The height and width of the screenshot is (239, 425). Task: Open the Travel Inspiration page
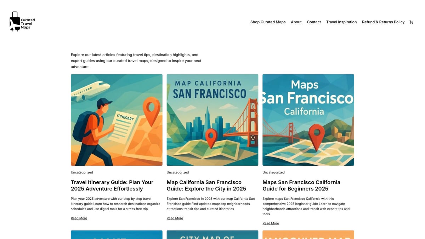pyautogui.click(x=341, y=22)
